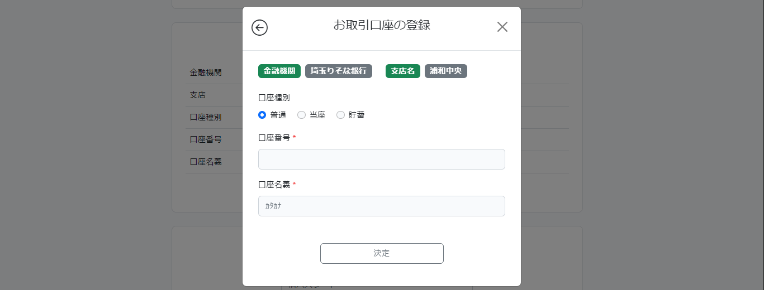764x290 pixels.
Task: Click the 浦和中央 branch badge
Action: point(446,71)
